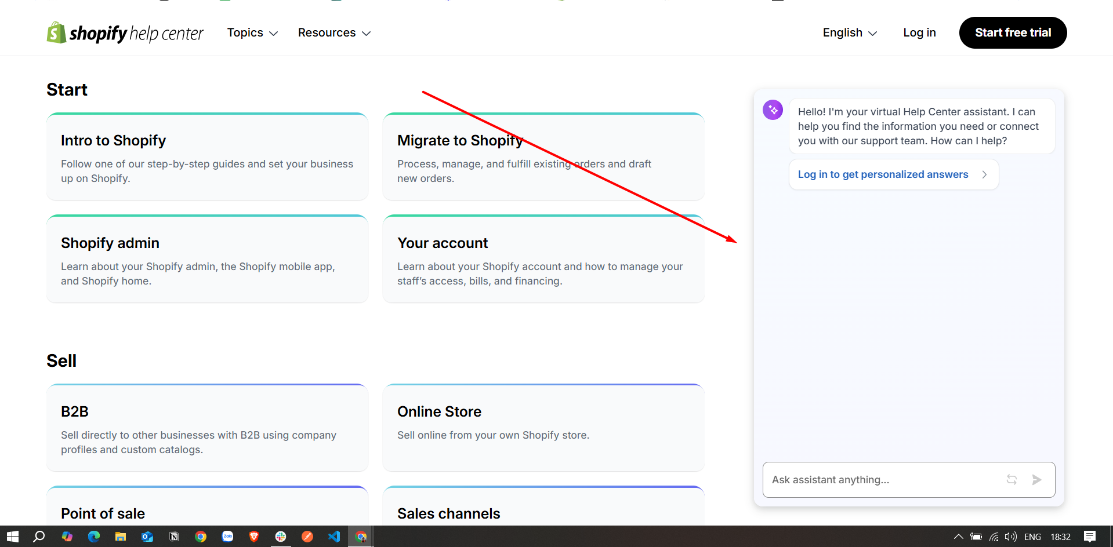
Task: Show hidden system tray icons
Action: (959, 537)
